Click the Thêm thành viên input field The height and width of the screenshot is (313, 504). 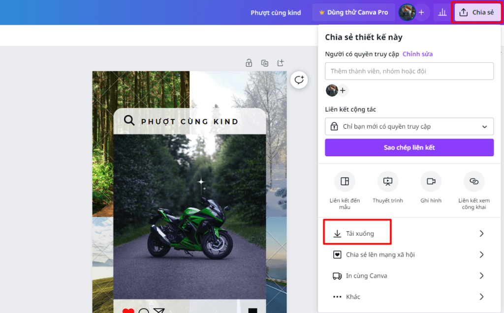pos(409,71)
